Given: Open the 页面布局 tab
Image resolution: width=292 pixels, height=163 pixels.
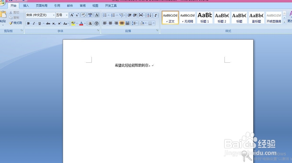Looking at the screenshot, I should [x=41, y=6].
